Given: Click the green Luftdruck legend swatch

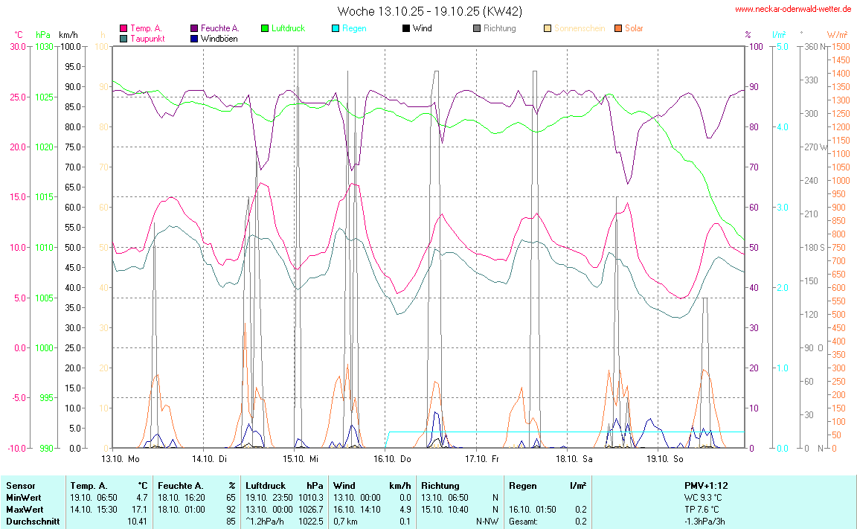Looking at the screenshot, I should coord(265,29).
